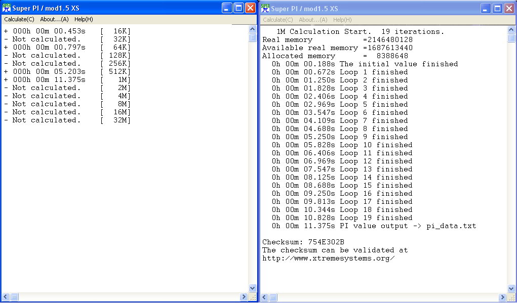The width and height of the screenshot is (517, 303).
Task: Close the right Super PI window
Action: pos(509,8)
